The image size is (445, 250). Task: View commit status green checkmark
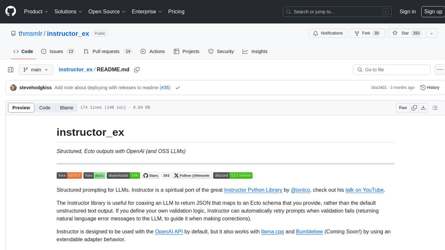click(x=178, y=88)
